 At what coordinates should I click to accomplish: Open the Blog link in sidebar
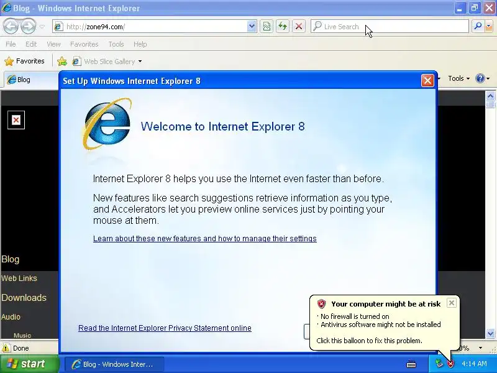[10, 259]
